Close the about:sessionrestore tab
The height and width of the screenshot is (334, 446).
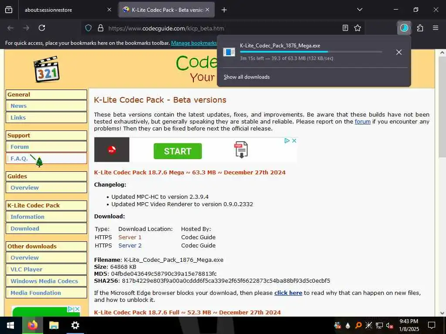(x=109, y=10)
